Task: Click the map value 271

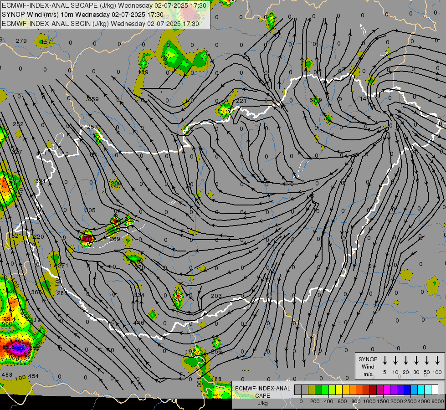Action: tap(63, 266)
